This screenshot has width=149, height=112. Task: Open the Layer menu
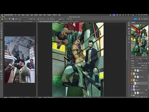27,15
